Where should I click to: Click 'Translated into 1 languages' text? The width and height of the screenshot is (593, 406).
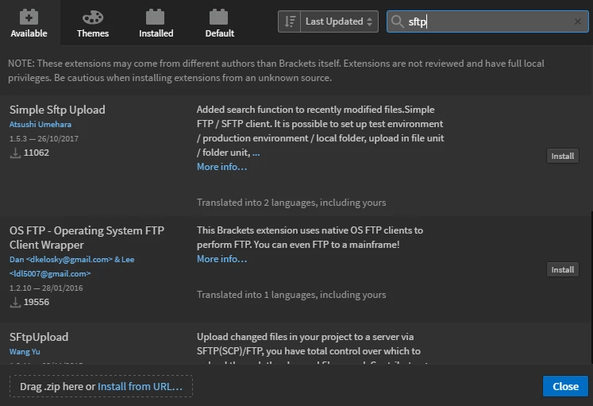pyautogui.click(x=291, y=295)
